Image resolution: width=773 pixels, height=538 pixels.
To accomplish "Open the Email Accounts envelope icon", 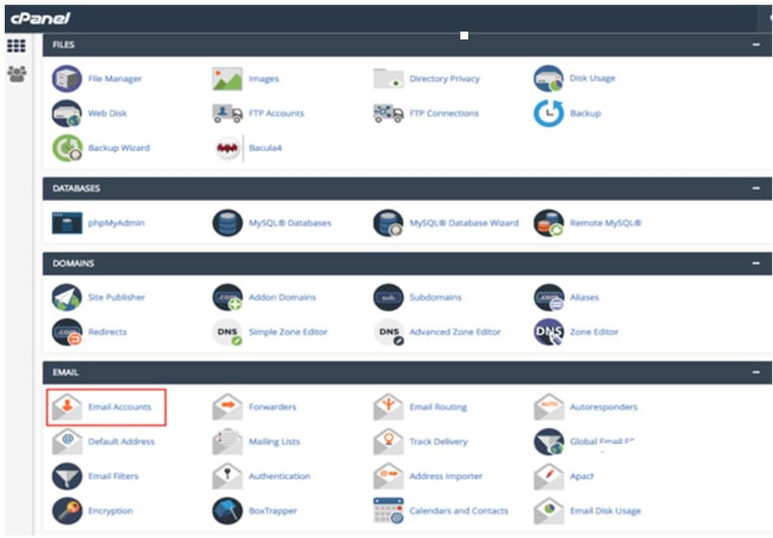I will (66, 407).
